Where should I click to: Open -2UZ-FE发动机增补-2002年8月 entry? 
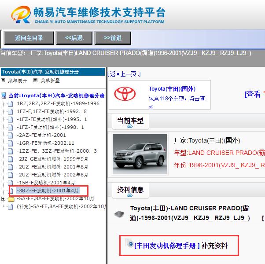click(52, 175)
